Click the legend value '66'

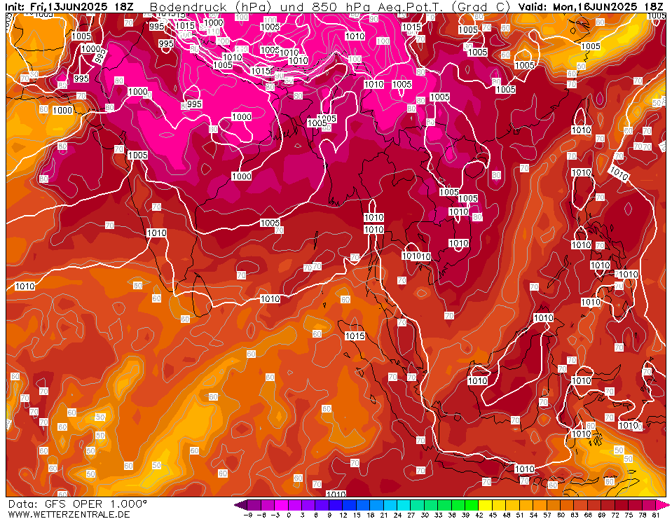click(589, 515)
